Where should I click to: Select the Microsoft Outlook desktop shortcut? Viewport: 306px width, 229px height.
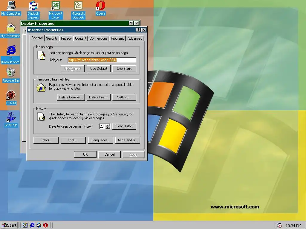pos(78,10)
